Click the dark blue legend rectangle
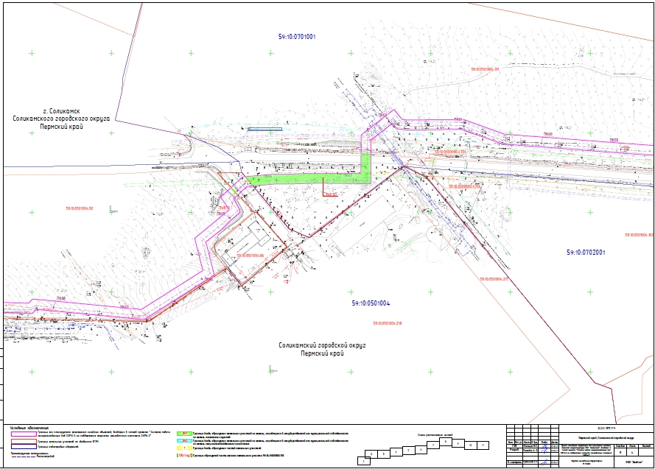The height and width of the screenshot is (469, 655). tap(24, 446)
